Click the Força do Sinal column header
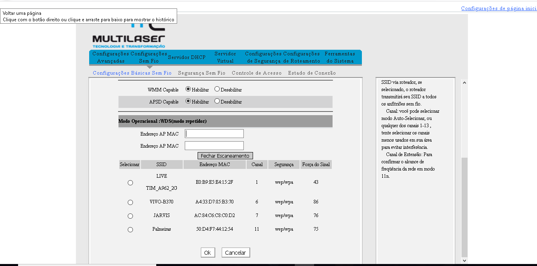Image resolution: width=537 pixels, height=266 pixels. (x=316, y=164)
